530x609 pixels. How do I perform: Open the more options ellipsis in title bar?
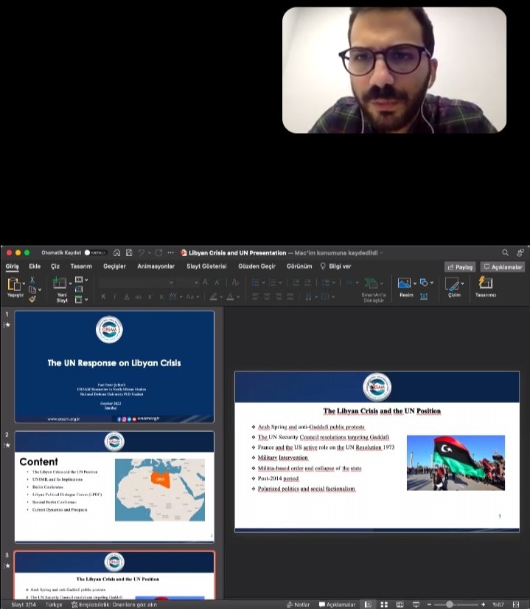170,253
